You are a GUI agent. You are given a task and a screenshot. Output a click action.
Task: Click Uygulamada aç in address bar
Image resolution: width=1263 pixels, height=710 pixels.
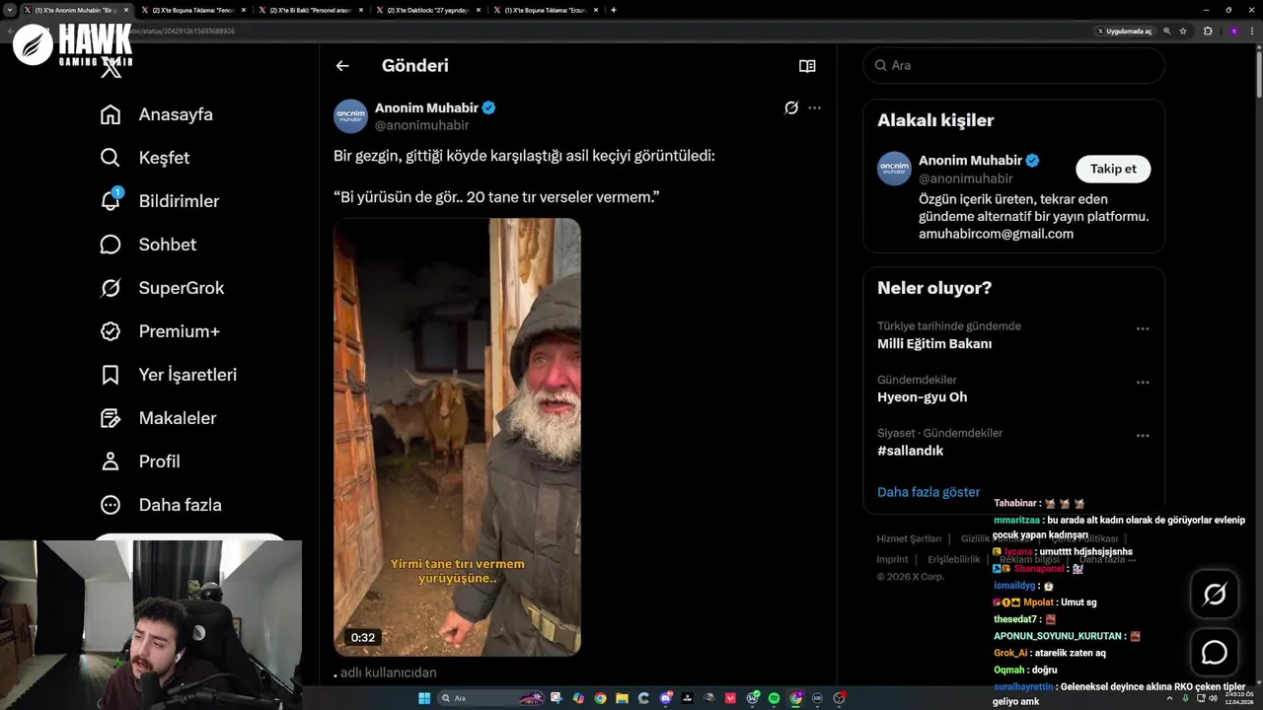click(1124, 32)
